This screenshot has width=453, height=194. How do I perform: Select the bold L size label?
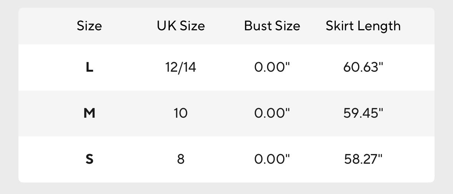point(89,68)
